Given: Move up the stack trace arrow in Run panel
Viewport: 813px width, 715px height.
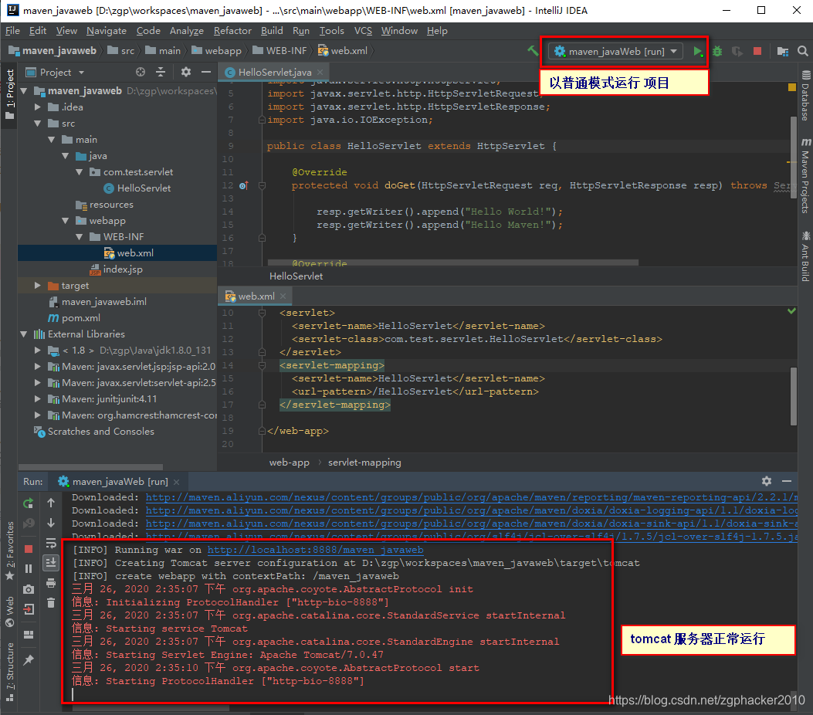Looking at the screenshot, I should (51, 503).
